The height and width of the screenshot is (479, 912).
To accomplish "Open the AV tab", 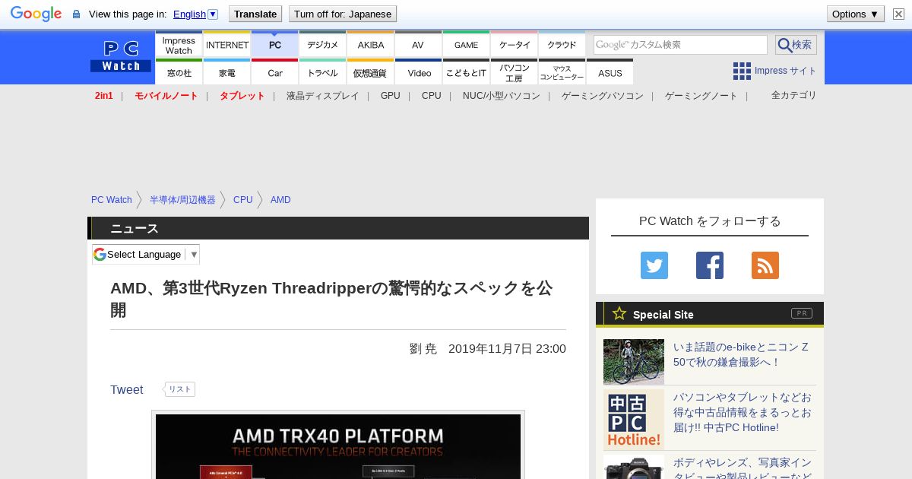I will (418, 45).
